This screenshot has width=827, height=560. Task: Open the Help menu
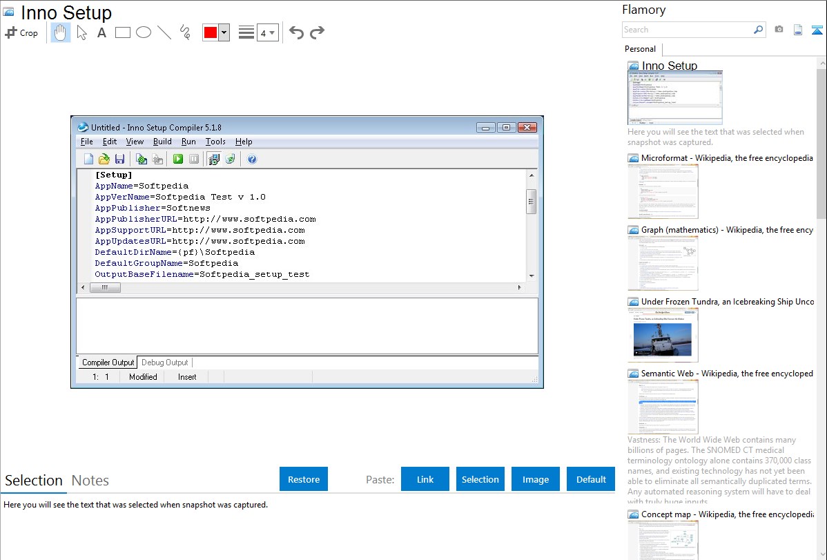click(244, 142)
